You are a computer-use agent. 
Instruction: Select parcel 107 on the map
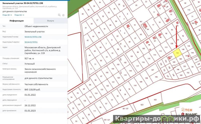[152, 70]
